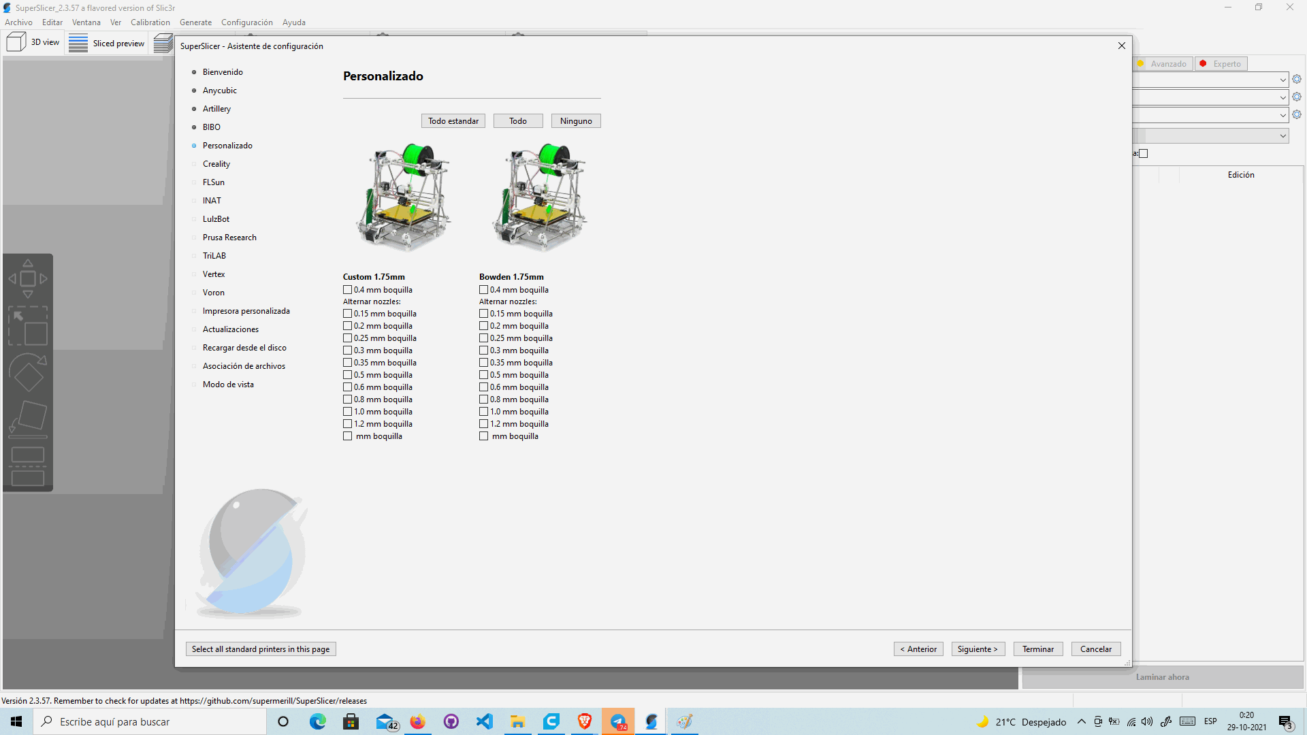Click SuperSlicer icon in taskbar
This screenshot has width=1307, height=735.
tap(651, 721)
